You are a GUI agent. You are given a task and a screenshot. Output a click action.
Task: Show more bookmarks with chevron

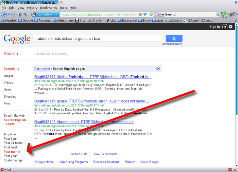coord(236,21)
